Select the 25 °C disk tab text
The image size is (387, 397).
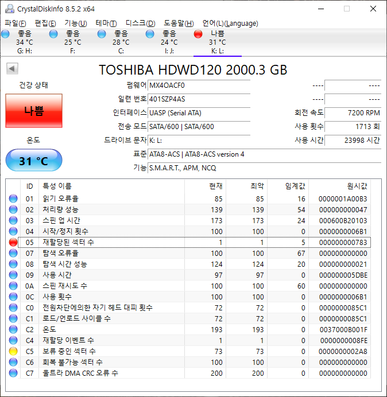pos(73,42)
